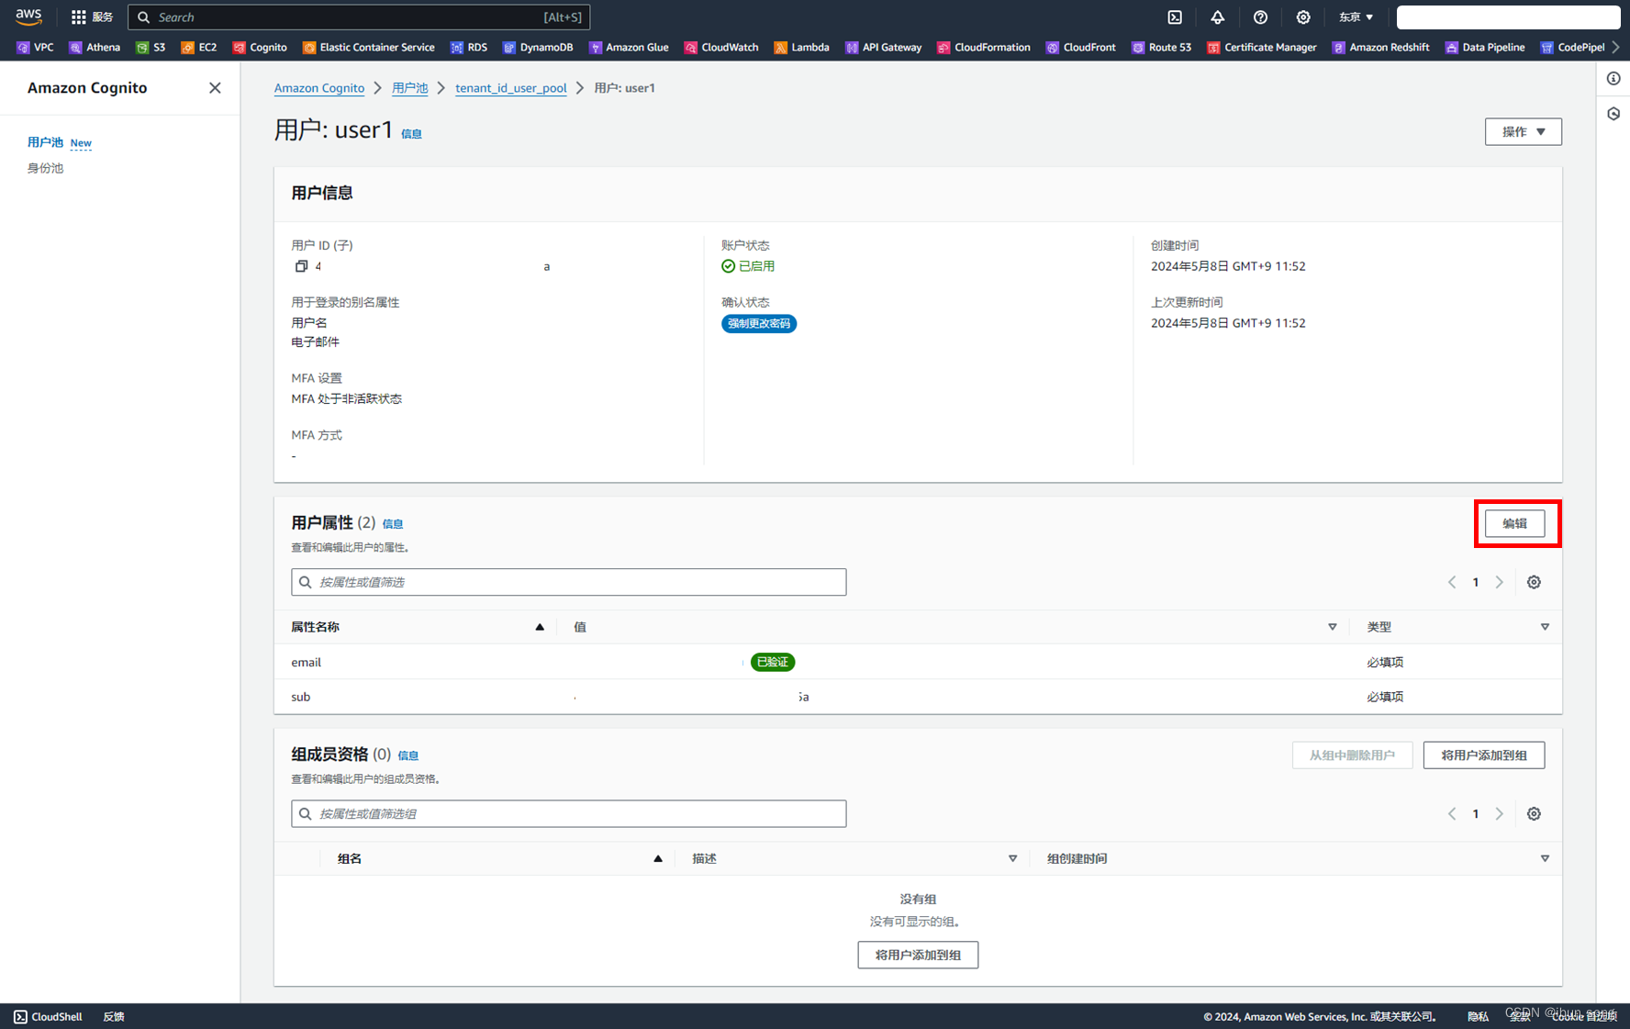Open the API Gateway shortcut
Image resolution: width=1630 pixels, height=1029 pixels.
(x=884, y=48)
